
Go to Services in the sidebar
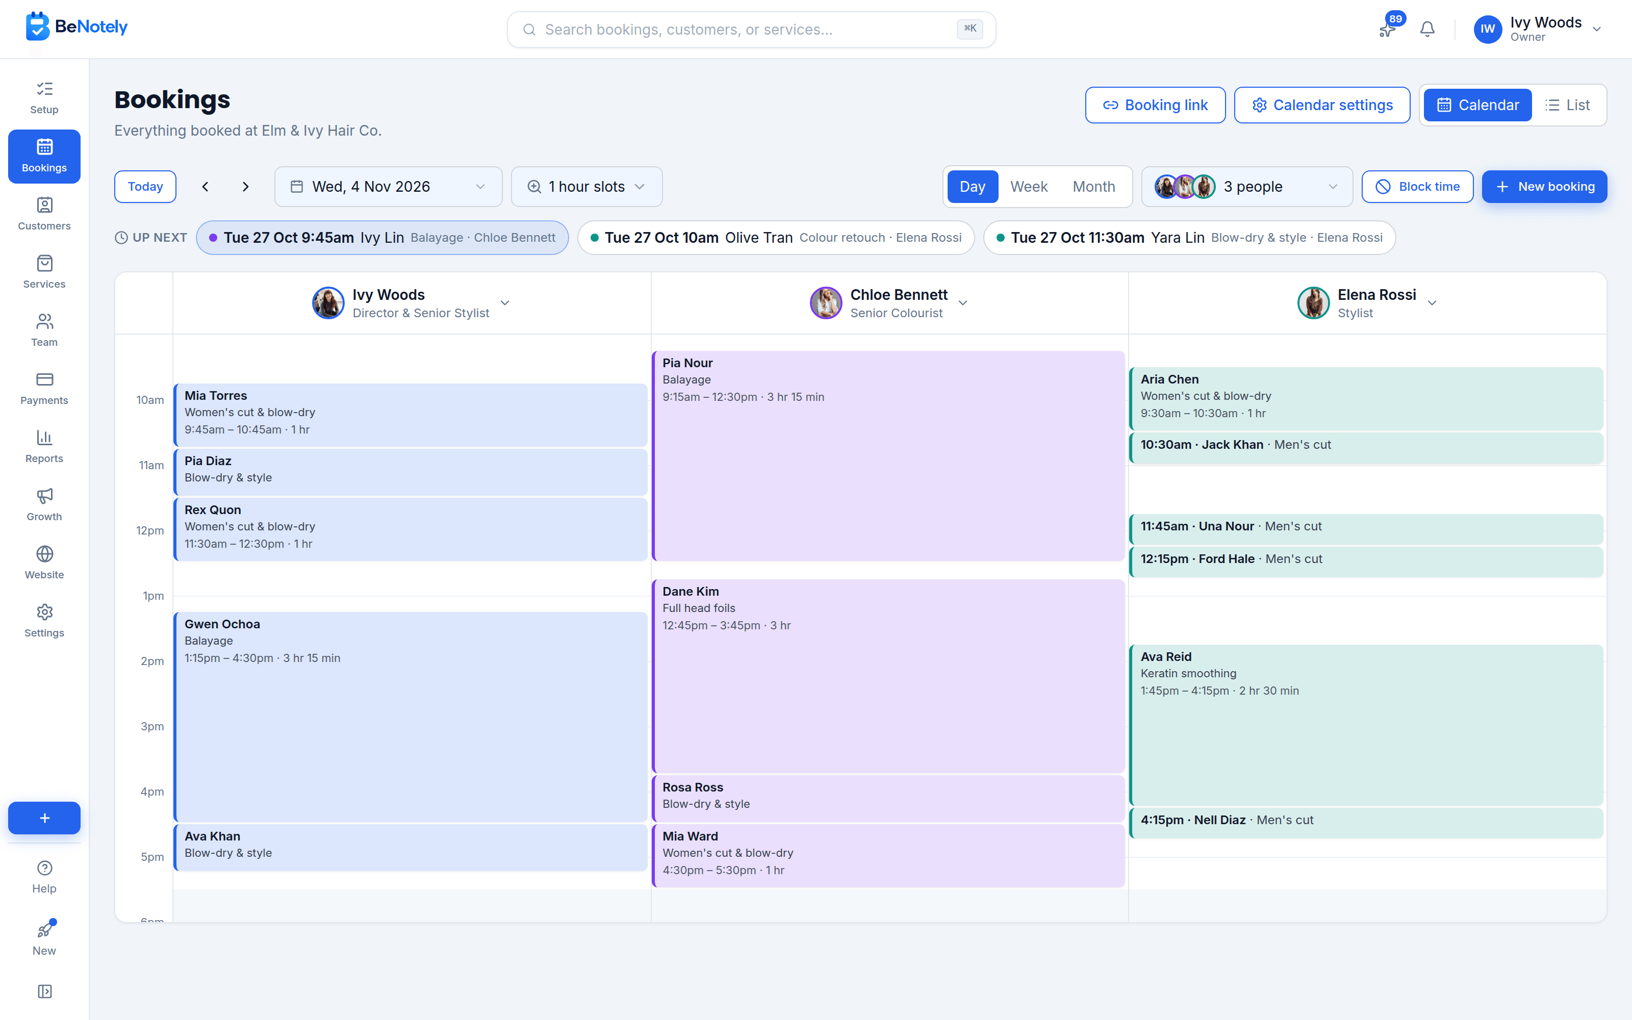(x=44, y=272)
